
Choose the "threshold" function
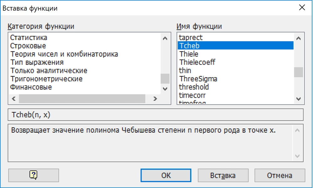tap(194, 87)
